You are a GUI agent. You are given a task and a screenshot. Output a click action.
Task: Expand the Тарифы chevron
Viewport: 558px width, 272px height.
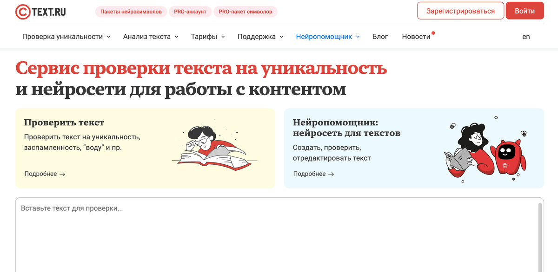[223, 37]
